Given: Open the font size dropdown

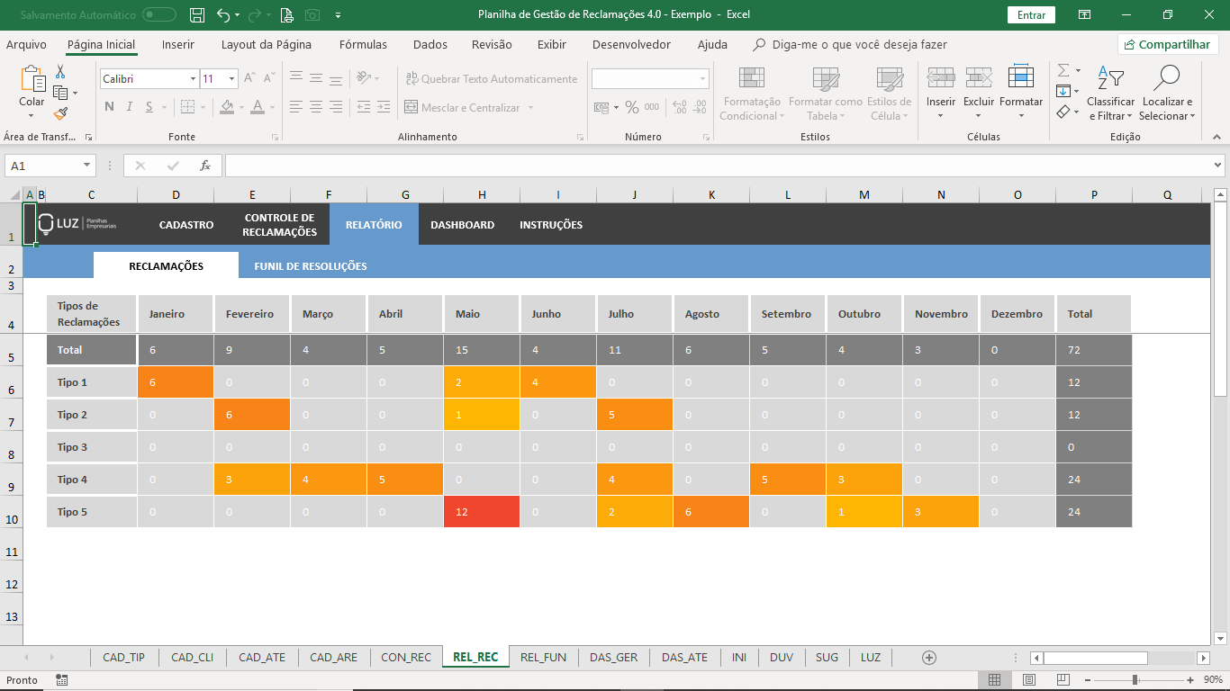Looking at the screenshot, I should [x=231, y=79].
